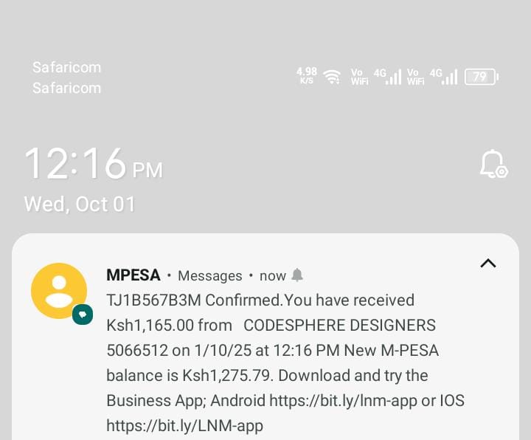Viewport: 531px width, 440px height.
Task: Tap the WiFi status icon
Action: click(333, 76)
